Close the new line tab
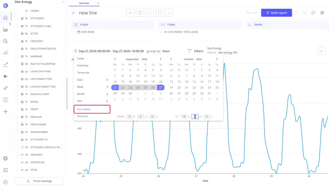 click(98, 3)
